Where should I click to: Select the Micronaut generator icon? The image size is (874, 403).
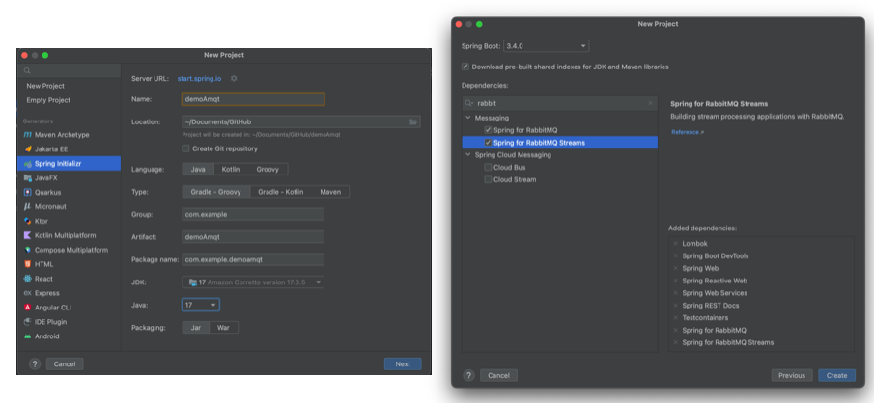[x=28, y=206]
